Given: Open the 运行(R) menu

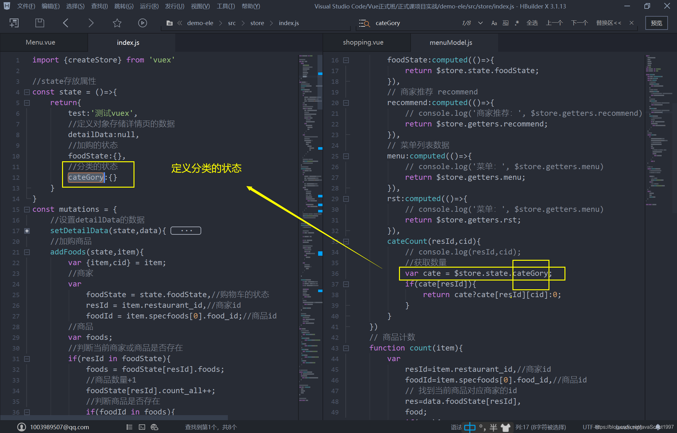Looking at the screenshot, I should tap(149, 6).
